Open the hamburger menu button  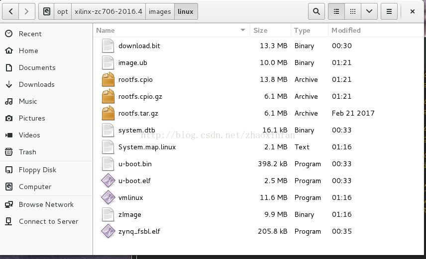(389, 11)
